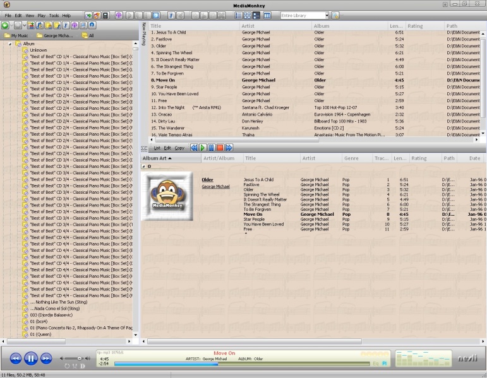This screenshot has height=378, width=487.
Task: Click the green back navigation button
Action: [5, 26]
